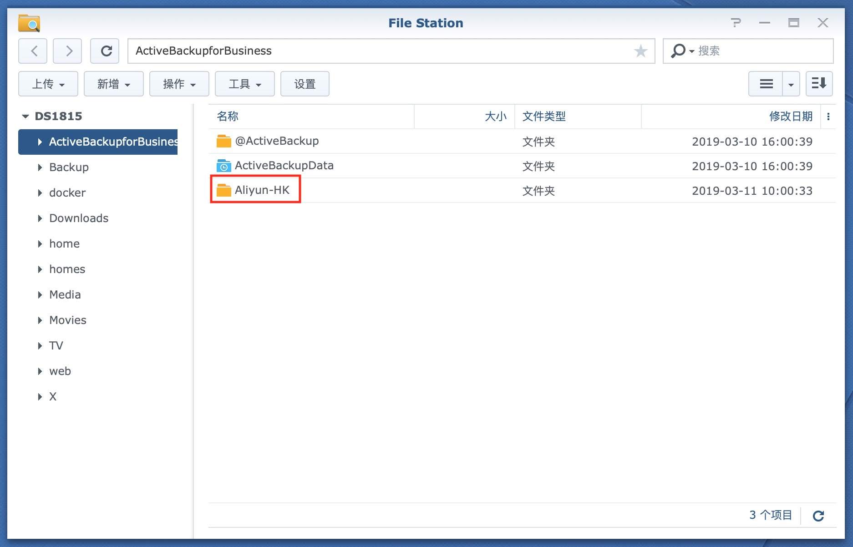Click the refresh icon beside item count
The image size is (853, 547).
pyautogui.click(x=818, y=516)
